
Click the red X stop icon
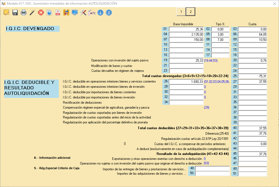point(41,13)
